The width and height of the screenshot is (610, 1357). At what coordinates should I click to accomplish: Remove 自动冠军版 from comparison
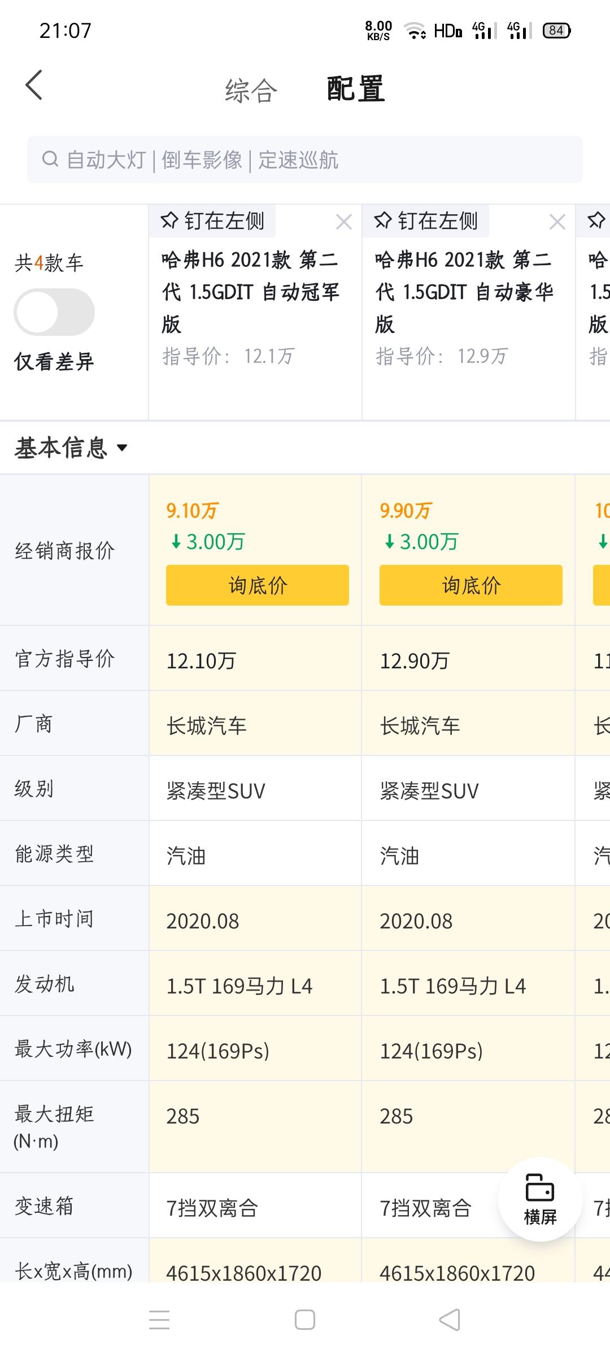pyautogui.click(x=343, y=222)
